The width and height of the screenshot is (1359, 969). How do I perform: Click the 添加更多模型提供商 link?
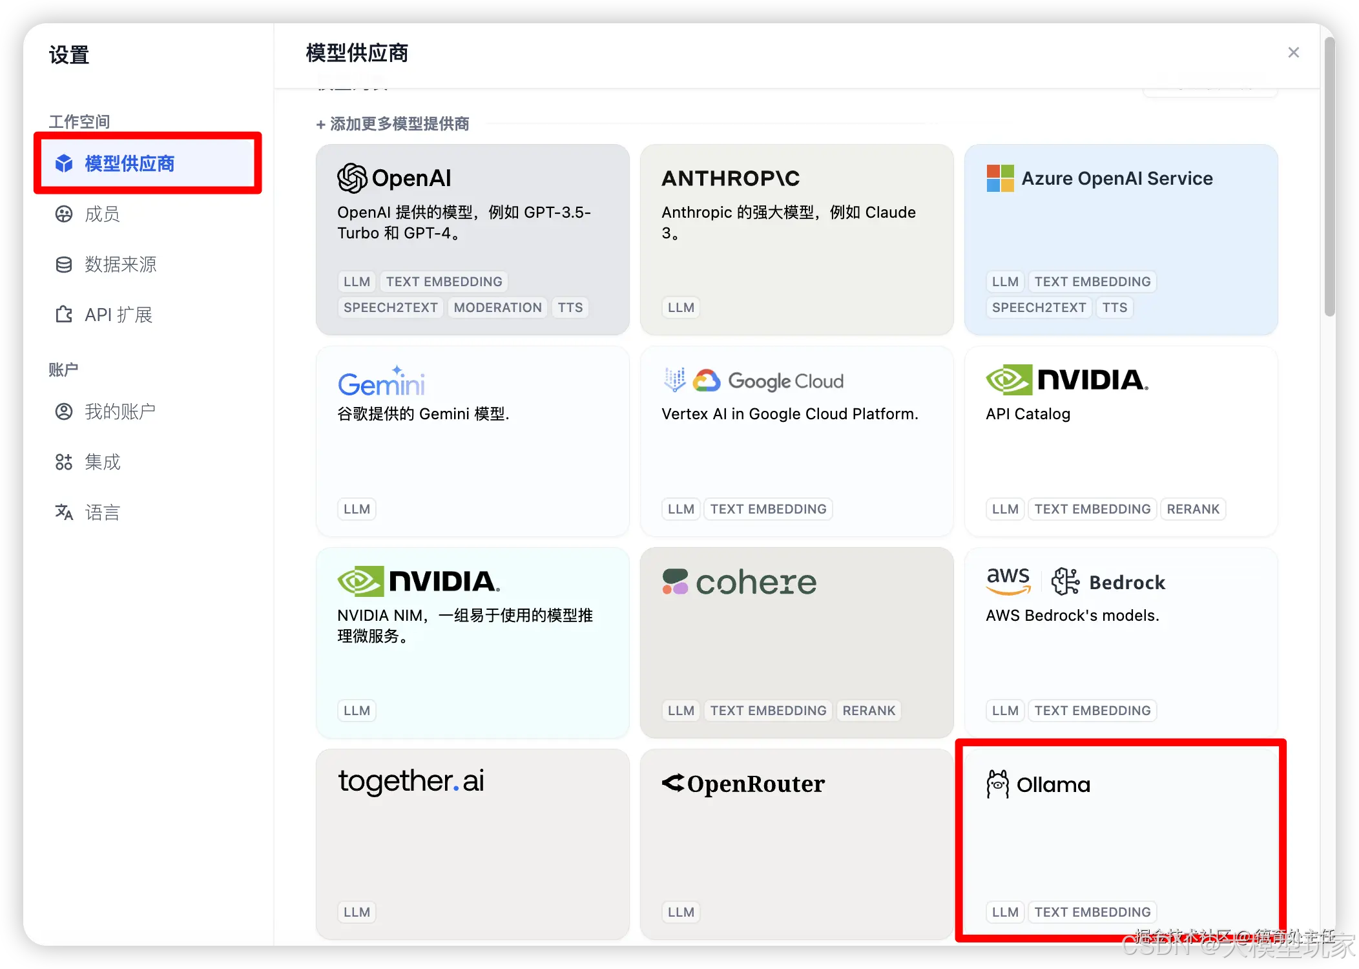tap(393, 123)
